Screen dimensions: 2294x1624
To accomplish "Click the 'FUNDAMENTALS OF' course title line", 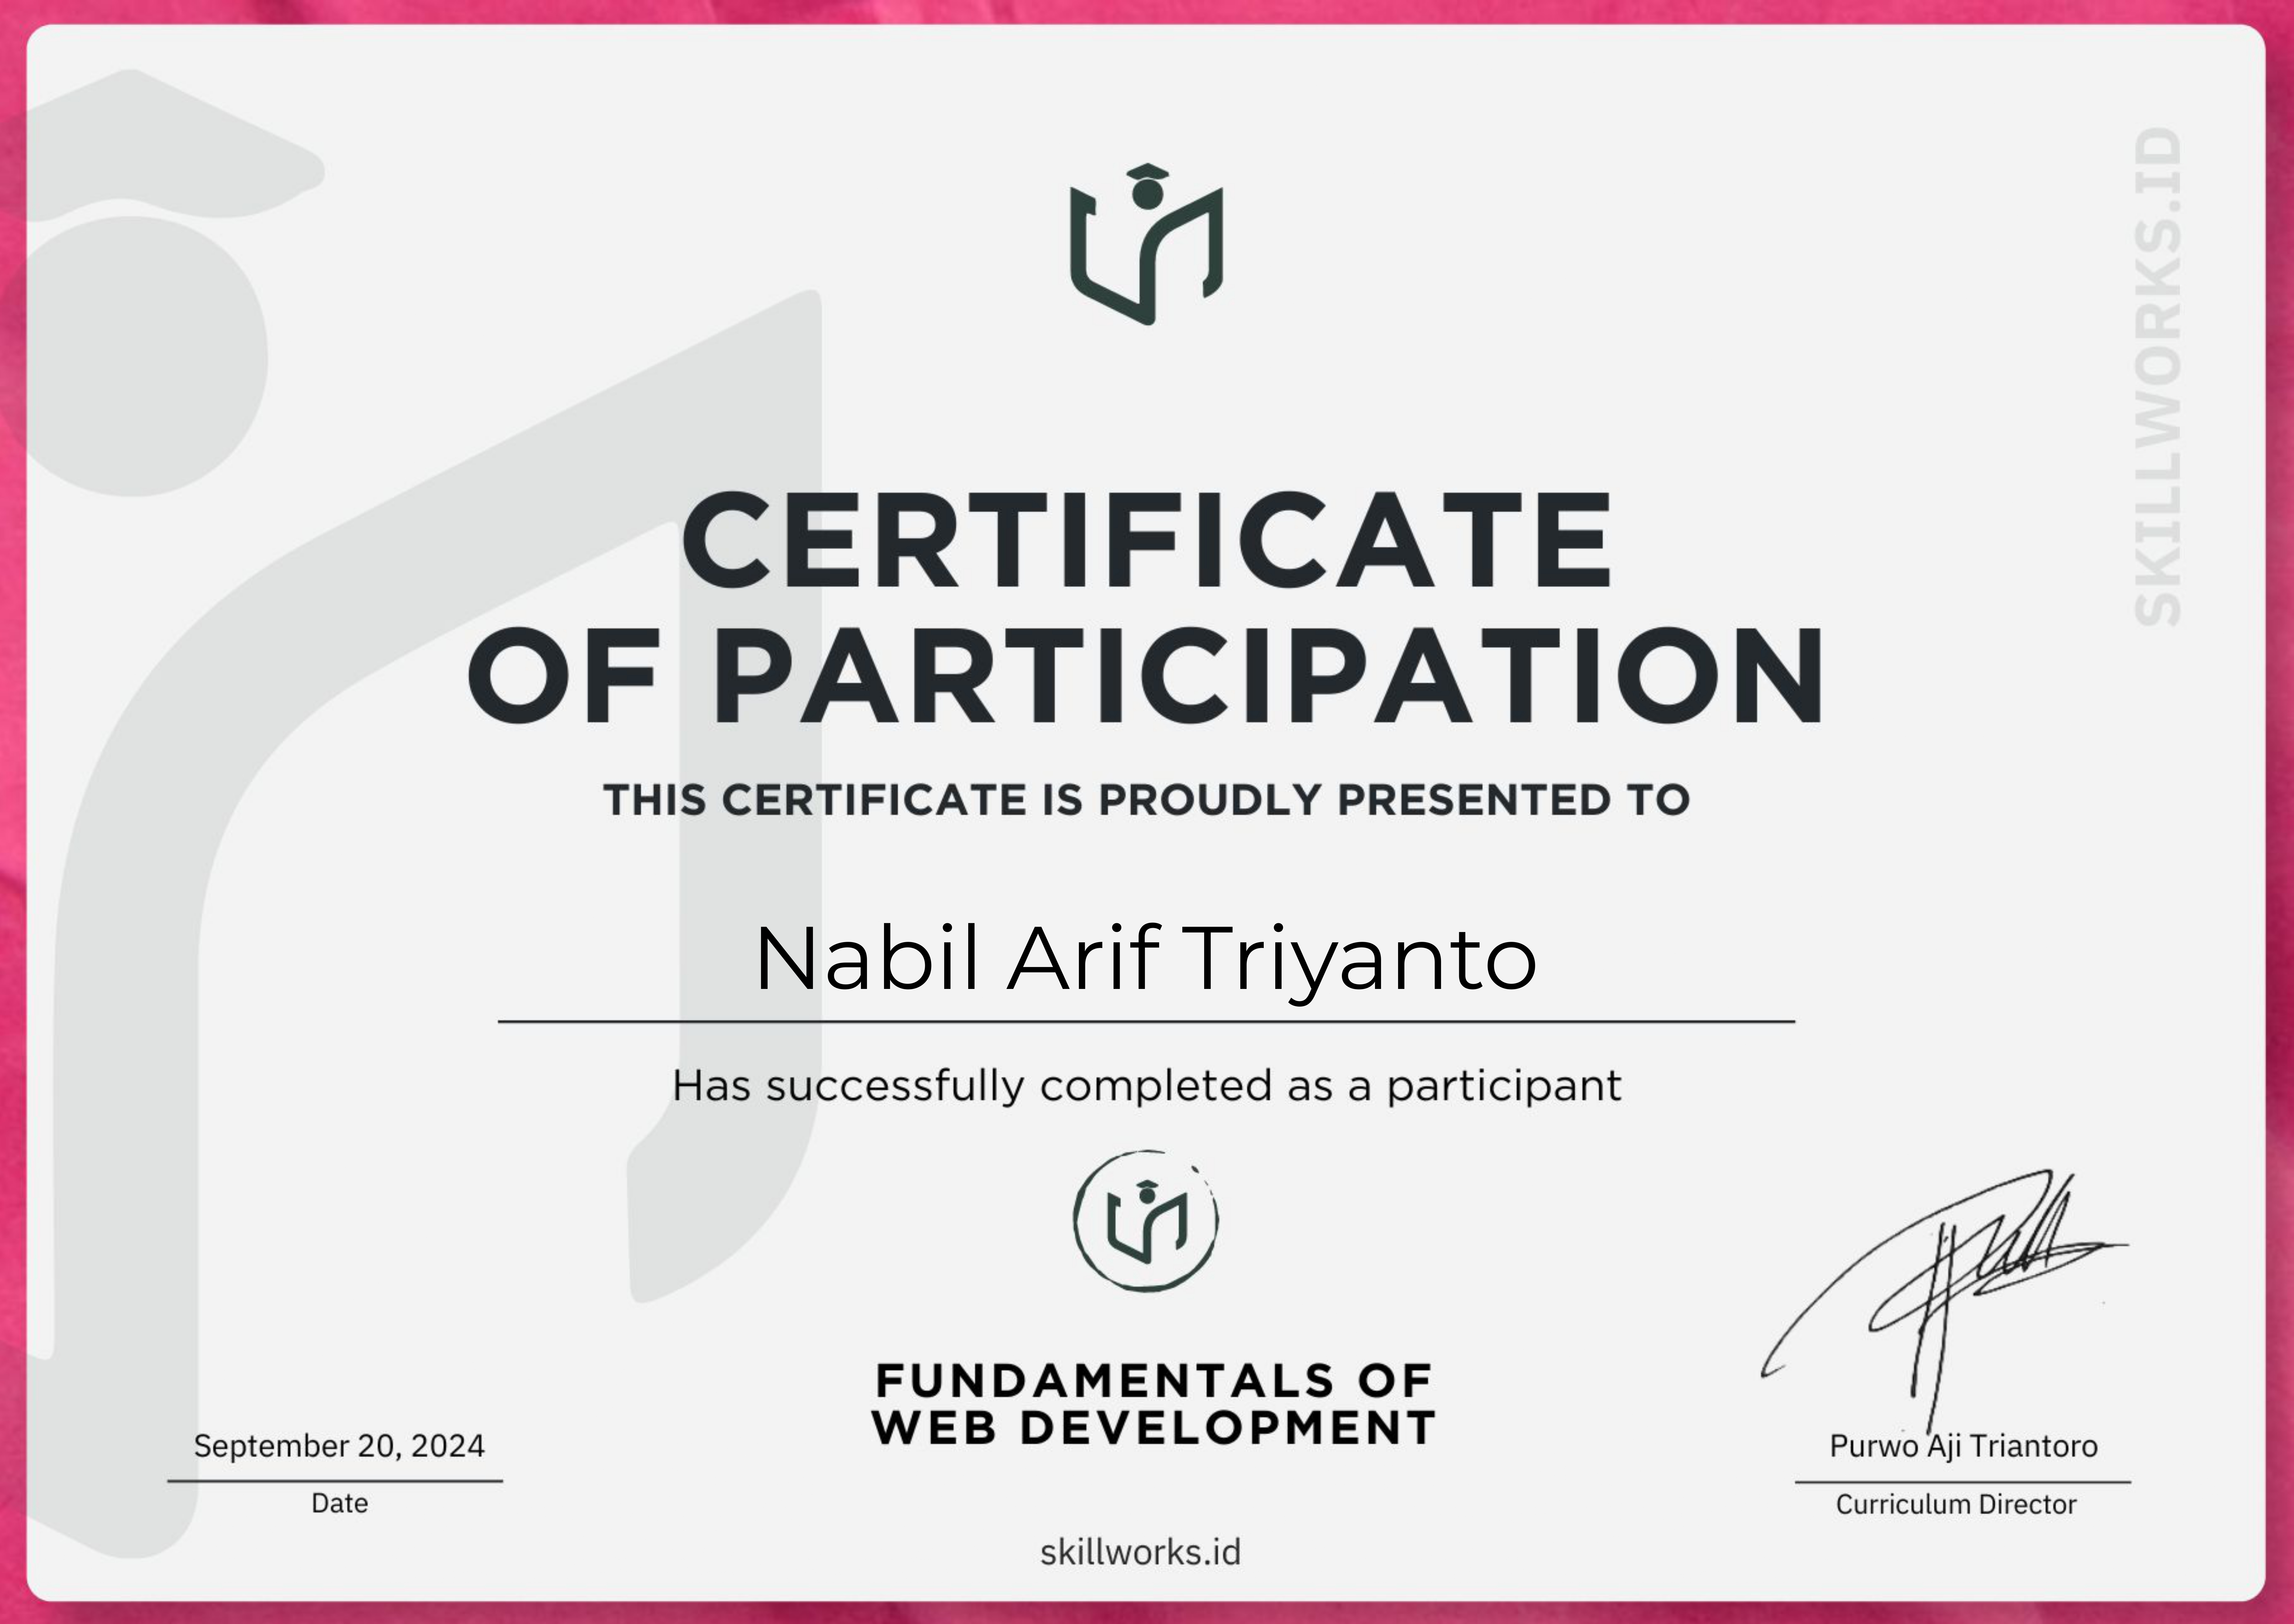I will pyautogui.click(x=1154, y=1381).
